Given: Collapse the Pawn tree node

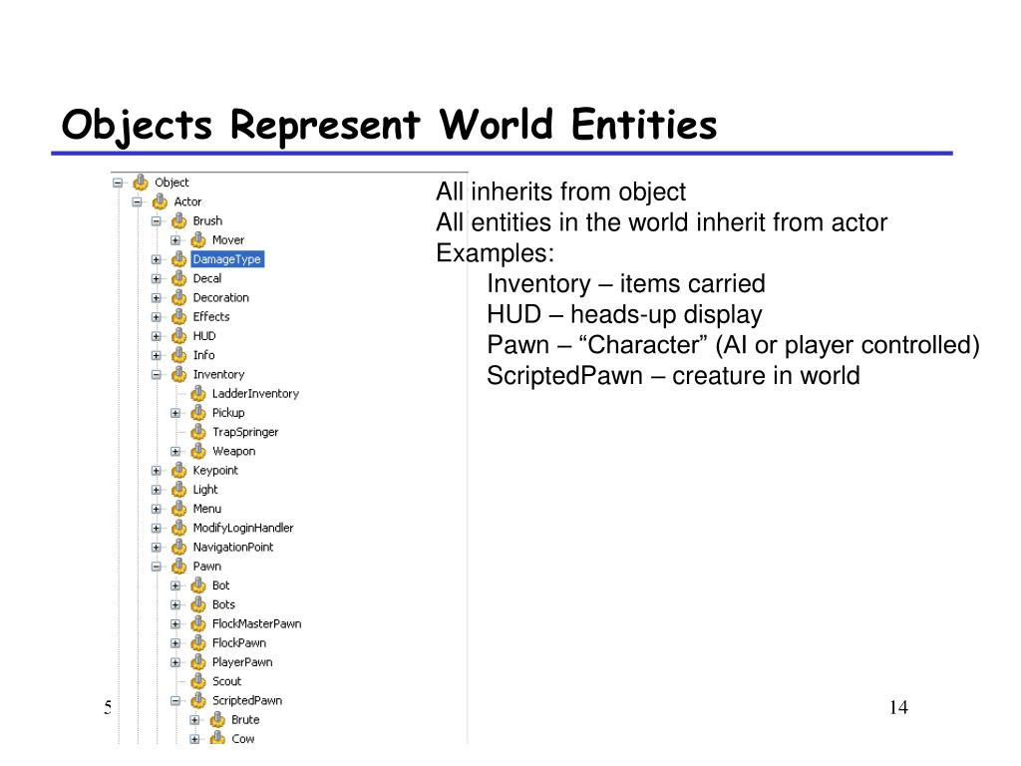Looking at the screenshot, I should (x=157, y=567).
